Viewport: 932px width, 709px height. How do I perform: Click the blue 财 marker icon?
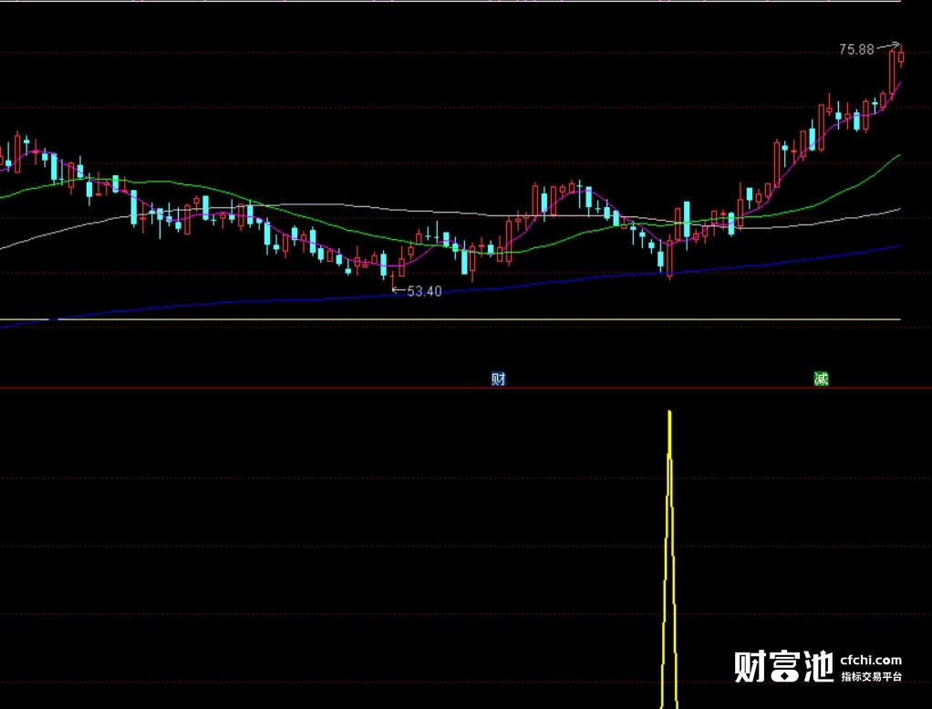coord(498,379)
